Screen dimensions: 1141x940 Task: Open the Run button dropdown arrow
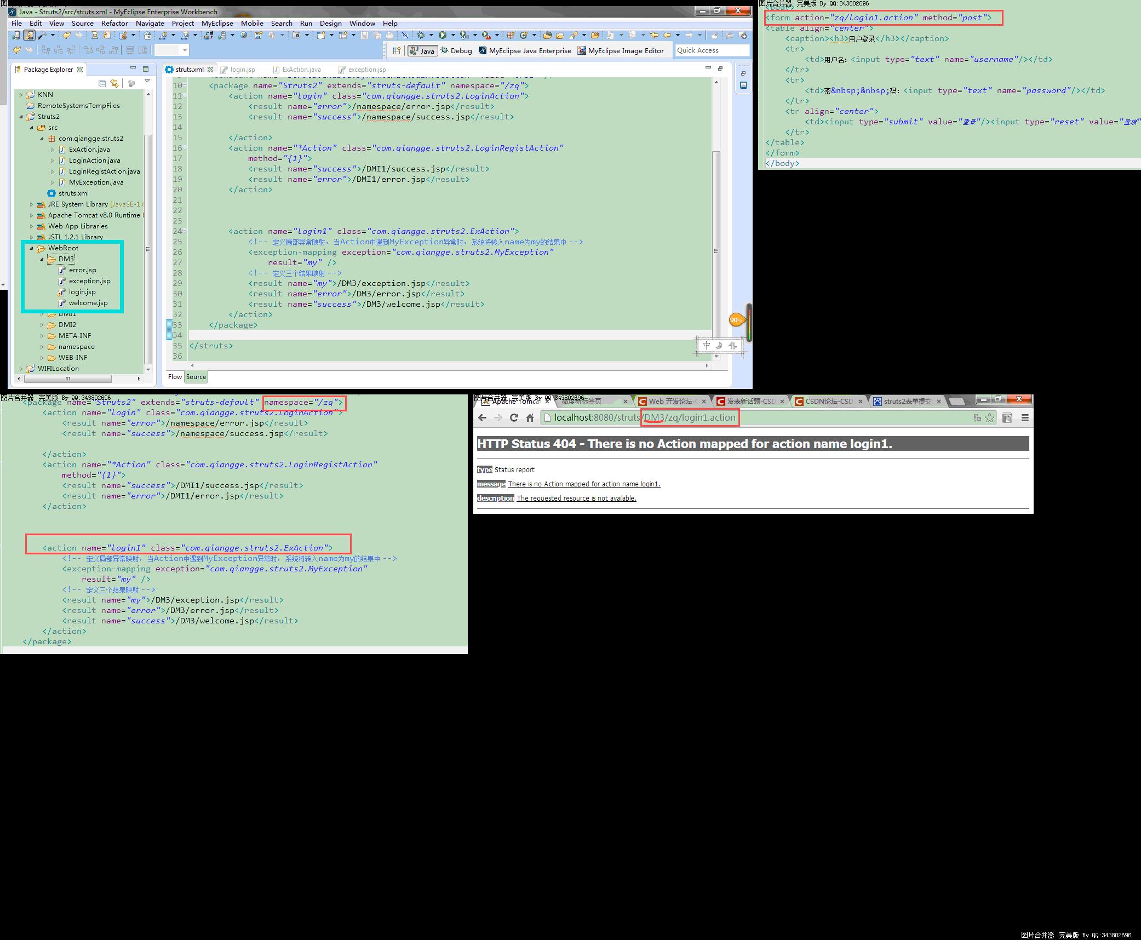pos(452,35)
